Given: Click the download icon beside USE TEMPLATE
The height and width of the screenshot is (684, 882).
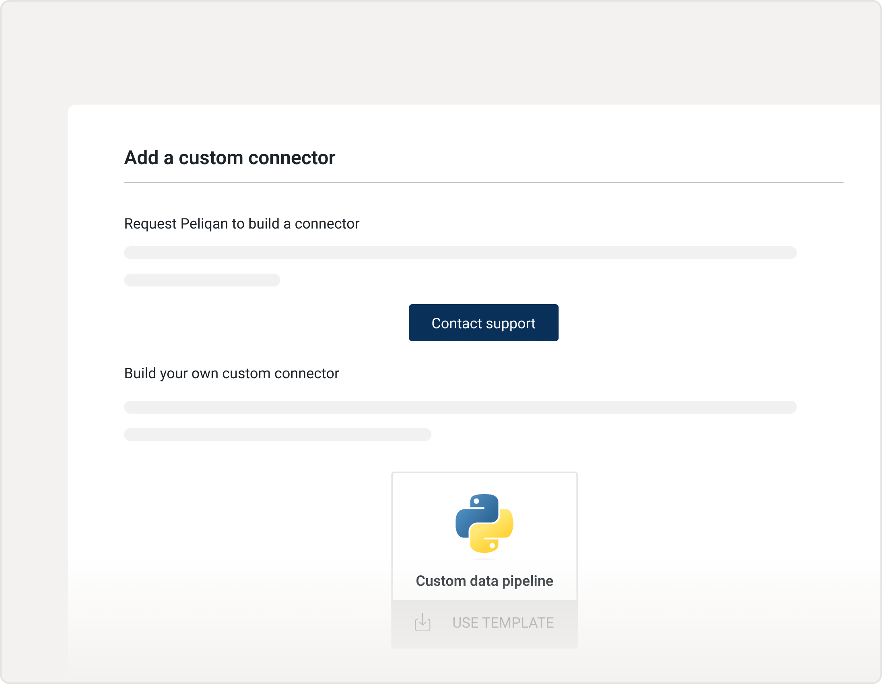Looking at the screenshot, I should (x=422, y=622).
